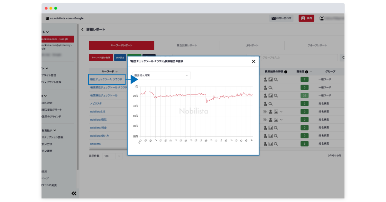Click image icon in nobilistaとは row

pos(276,112)
